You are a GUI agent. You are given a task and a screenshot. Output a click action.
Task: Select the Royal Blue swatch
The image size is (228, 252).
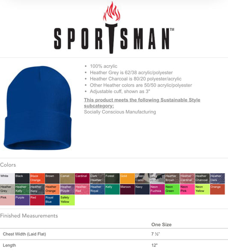click(52, 200)
